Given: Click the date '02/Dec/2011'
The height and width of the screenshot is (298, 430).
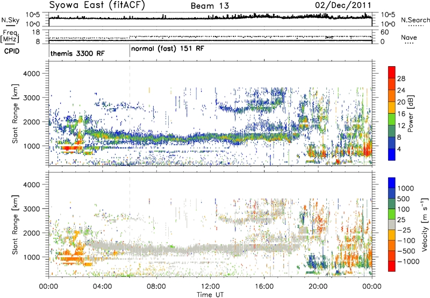Looking at the screenshot, I should tap(343, 5).
